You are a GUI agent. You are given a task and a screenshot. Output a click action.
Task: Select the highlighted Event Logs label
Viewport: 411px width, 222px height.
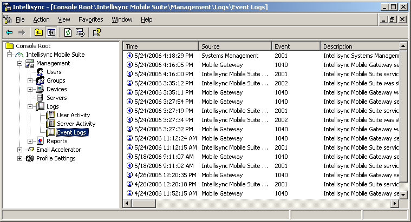71,132
